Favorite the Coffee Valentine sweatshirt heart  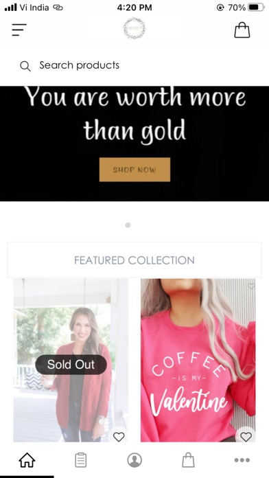[246, 437]
